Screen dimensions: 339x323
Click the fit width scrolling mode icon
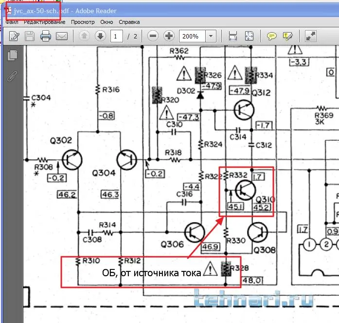pos(233,36)
